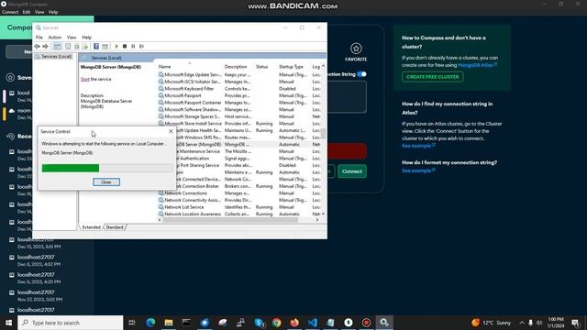The width and height of the screenshot is (587, 330).
Task: Open See example link under format connection string
Action: pyautogui.click(x=418, y=170)
